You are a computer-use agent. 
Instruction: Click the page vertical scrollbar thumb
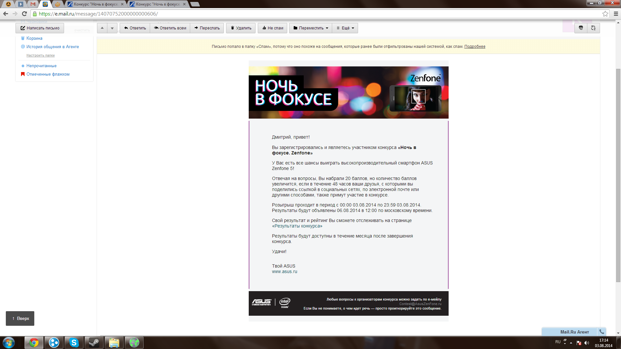click(x=618, y=175)
